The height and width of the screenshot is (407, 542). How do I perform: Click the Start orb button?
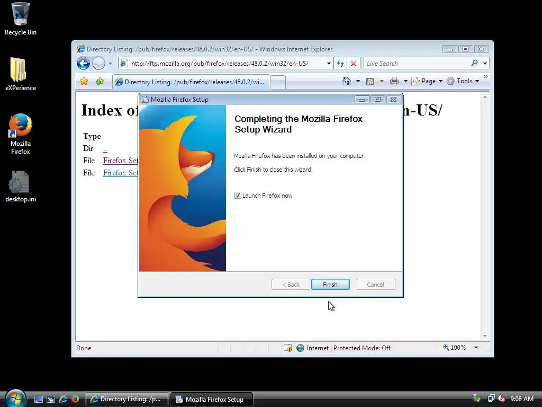click(15, 399)
